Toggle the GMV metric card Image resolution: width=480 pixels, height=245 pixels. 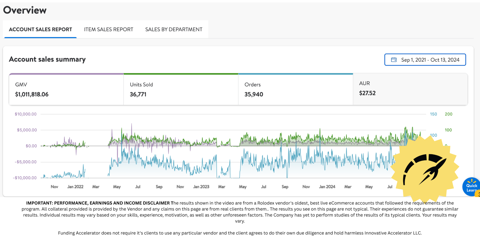66,89
